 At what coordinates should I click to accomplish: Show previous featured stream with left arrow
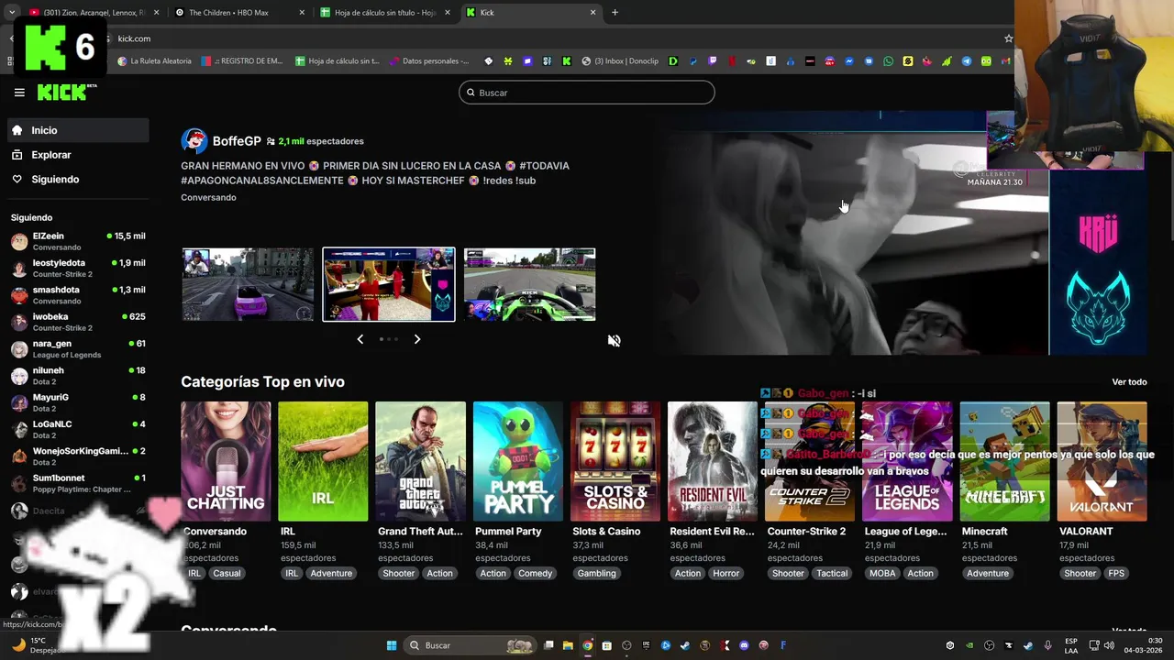(x=360, y=339)
